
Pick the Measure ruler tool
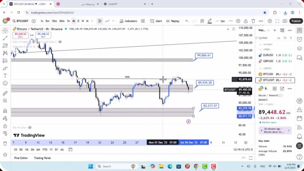pos(5,93)
